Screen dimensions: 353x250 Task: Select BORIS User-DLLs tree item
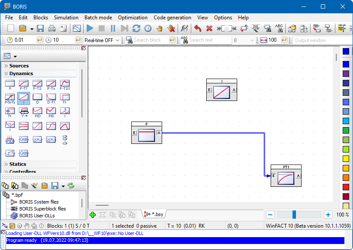coord(37,216)
